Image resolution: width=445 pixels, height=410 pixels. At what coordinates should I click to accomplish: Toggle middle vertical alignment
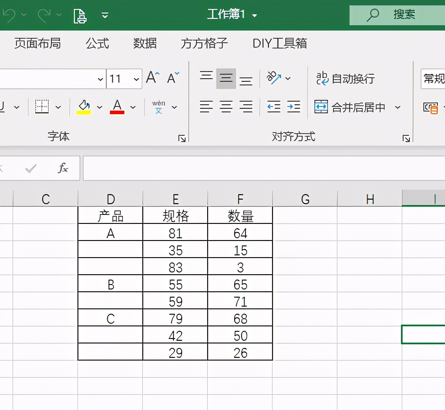click(x=226, y=77)
